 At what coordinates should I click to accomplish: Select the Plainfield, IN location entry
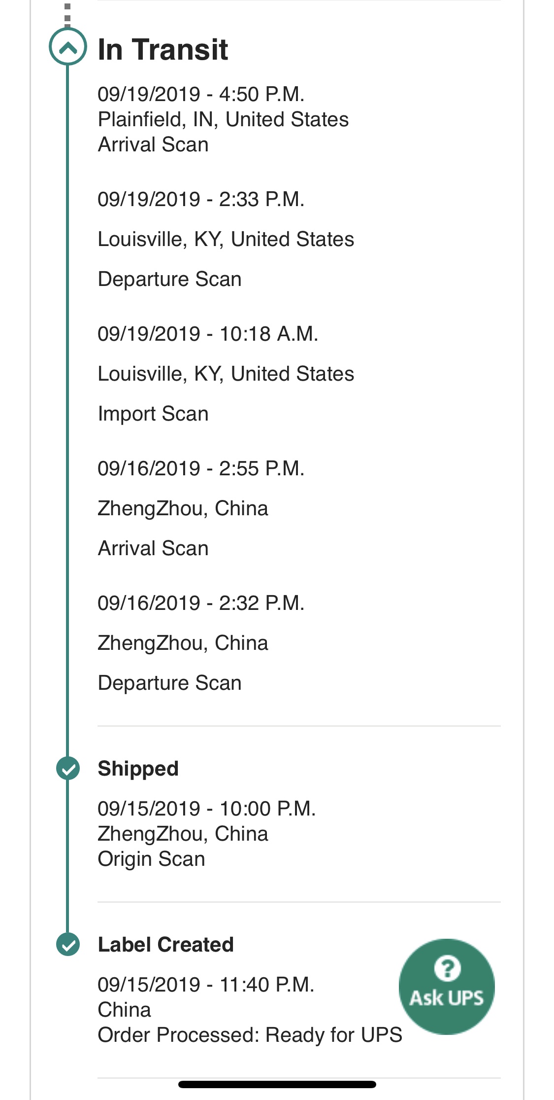(223, 119)
